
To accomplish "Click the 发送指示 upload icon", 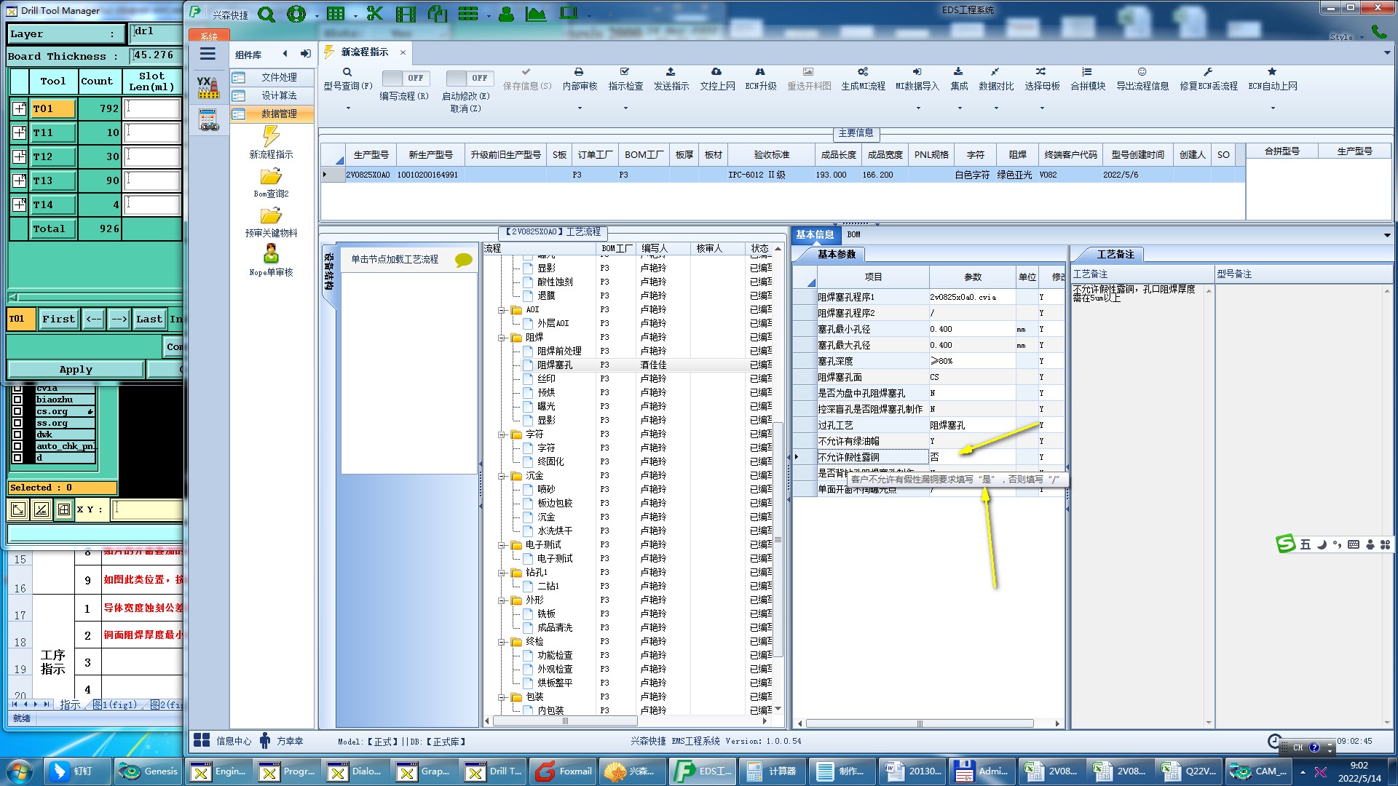I will 671,72.
